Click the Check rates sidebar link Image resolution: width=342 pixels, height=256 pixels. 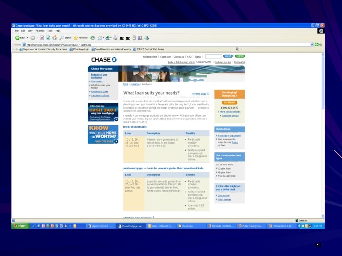tap(96, 82)
